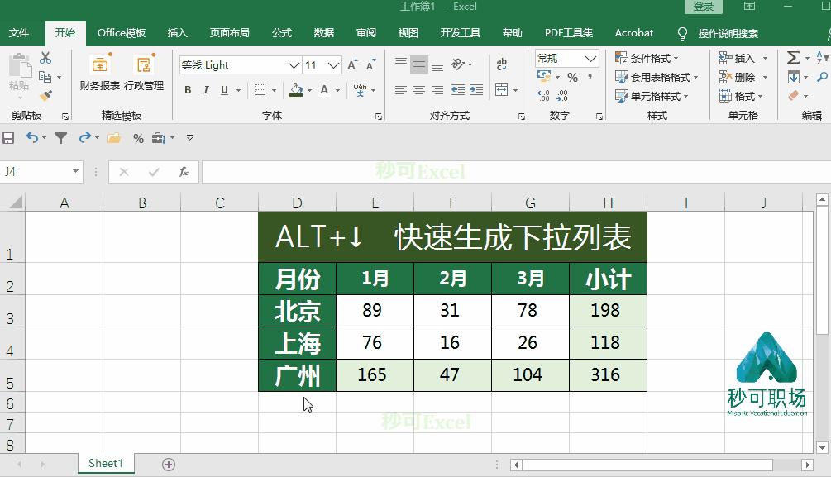Image resolution: width=831 pixels, height=477 pixels.
Task: Select cell H5 containing 316
Action: [608, 374]
